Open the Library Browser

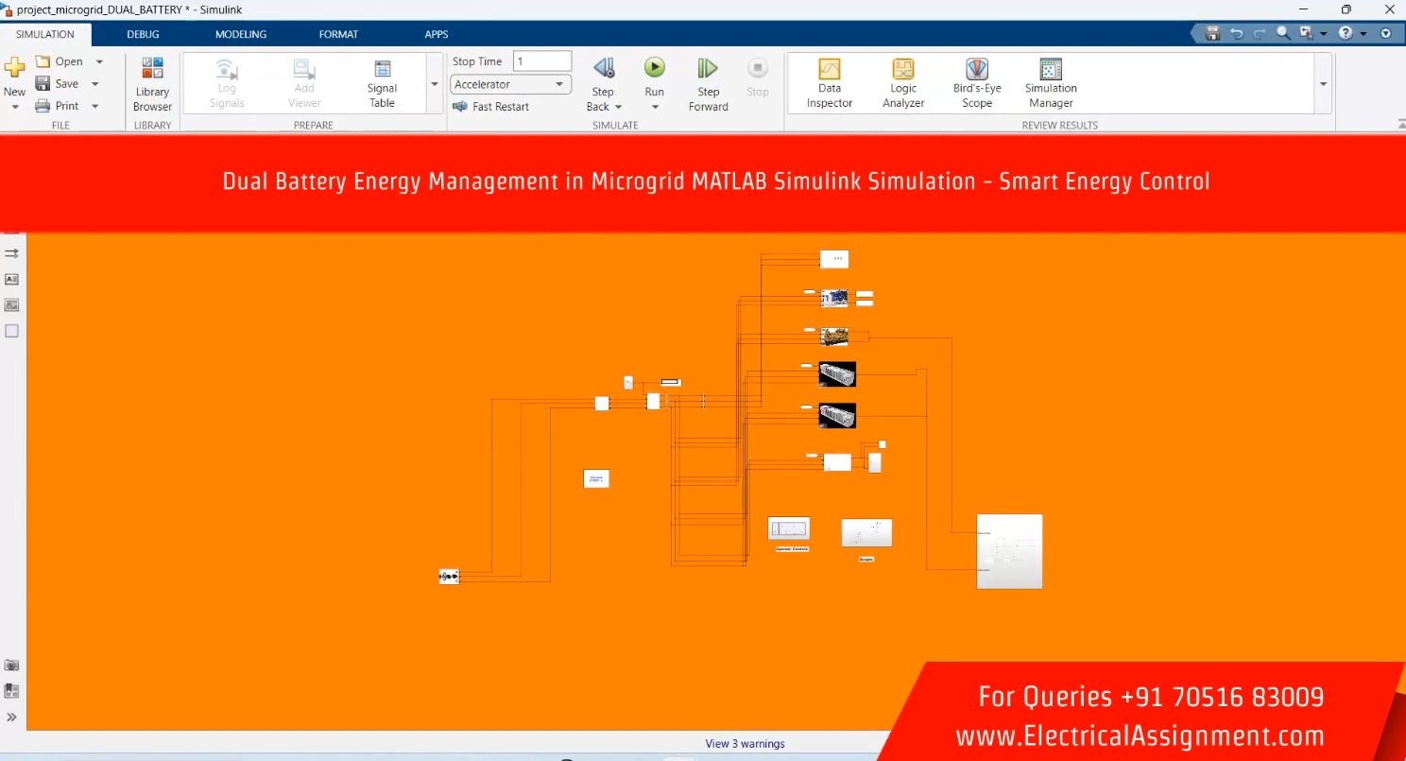pyautogui.click(x=152, y=84)
